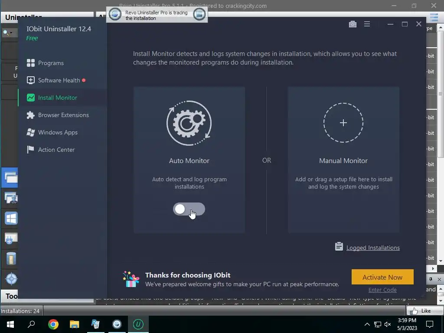444x333 pixels.
Task: Click right icon on Revo tracing bar
Action: [x=199, y=14]
